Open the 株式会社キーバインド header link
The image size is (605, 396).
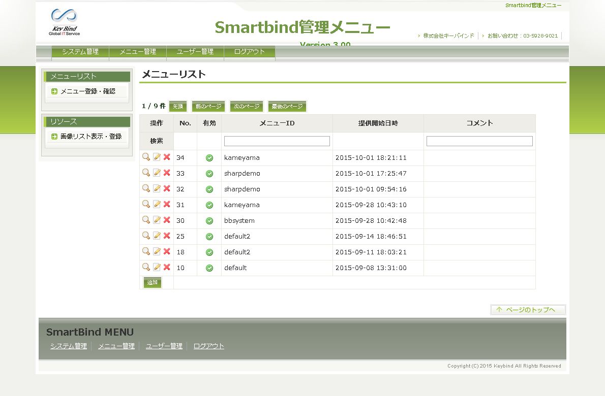[448, 36]
